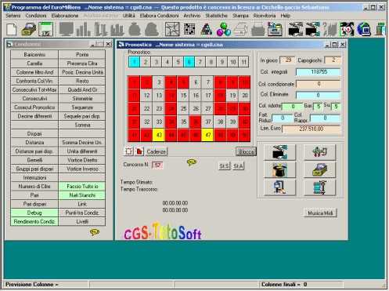Click the In gioco value field
This screenshot has width=389, height=291.
coord(287,60)
